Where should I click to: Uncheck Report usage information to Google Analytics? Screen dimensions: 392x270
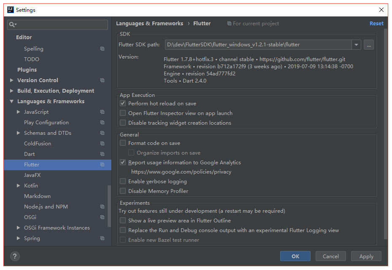click(123, 162)
